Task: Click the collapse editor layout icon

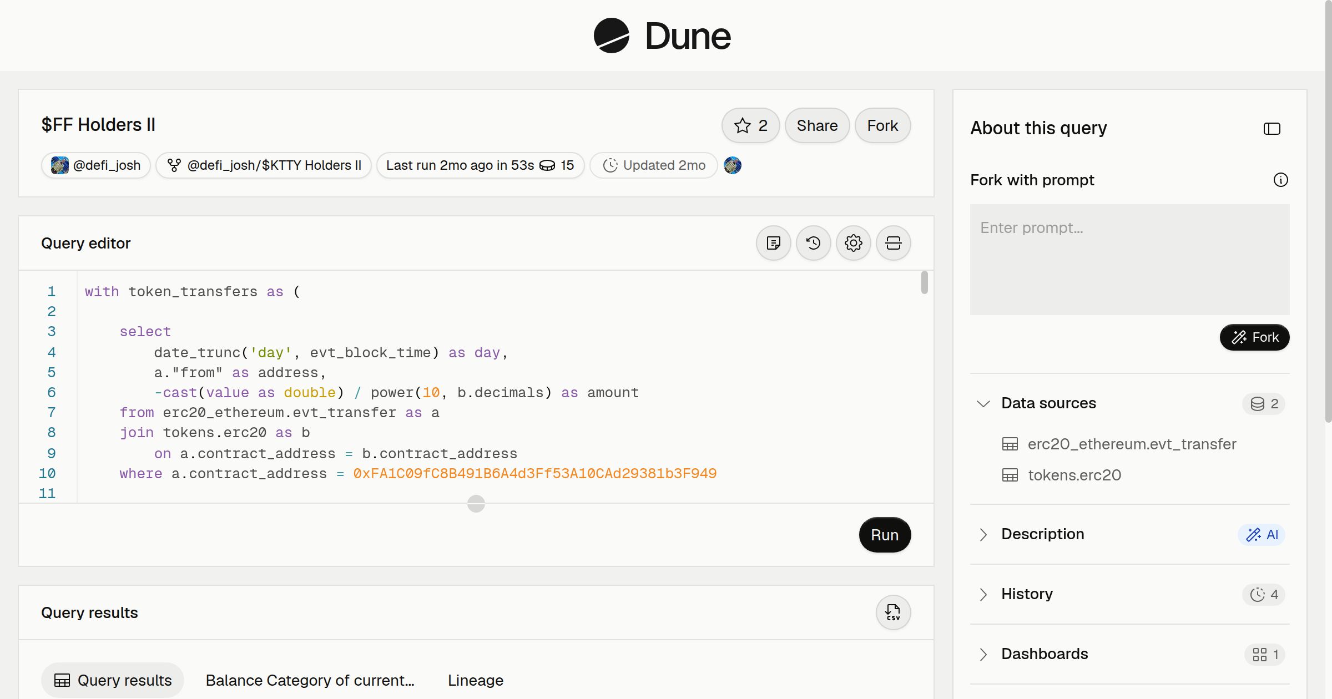Action: pos(893,243)
